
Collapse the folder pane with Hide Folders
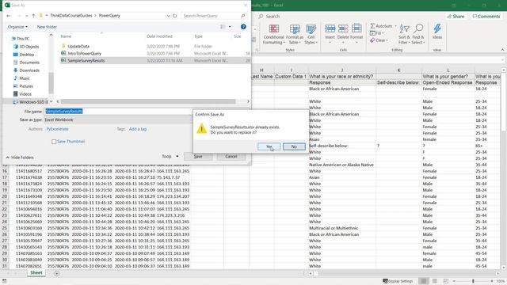coord(20,158)
